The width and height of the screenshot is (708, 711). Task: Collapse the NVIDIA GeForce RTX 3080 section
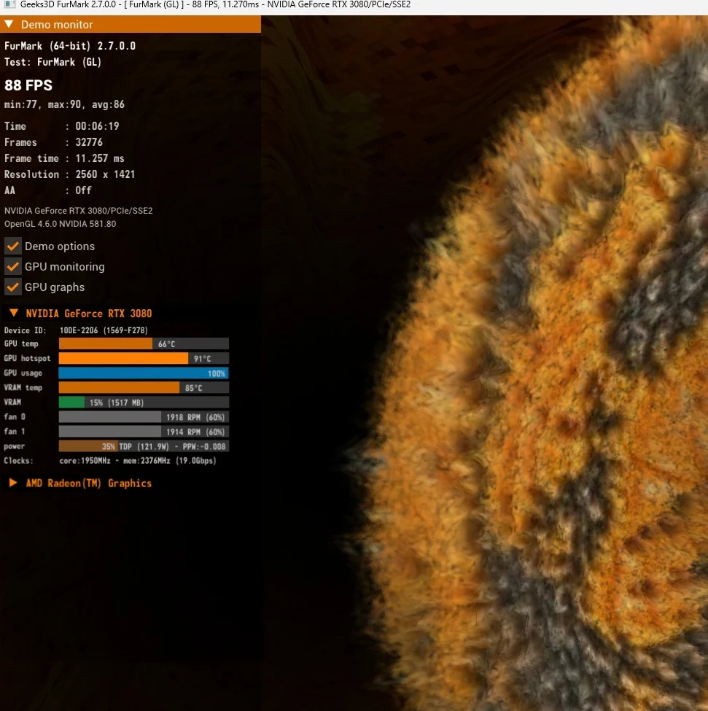(x=14, y=313)
